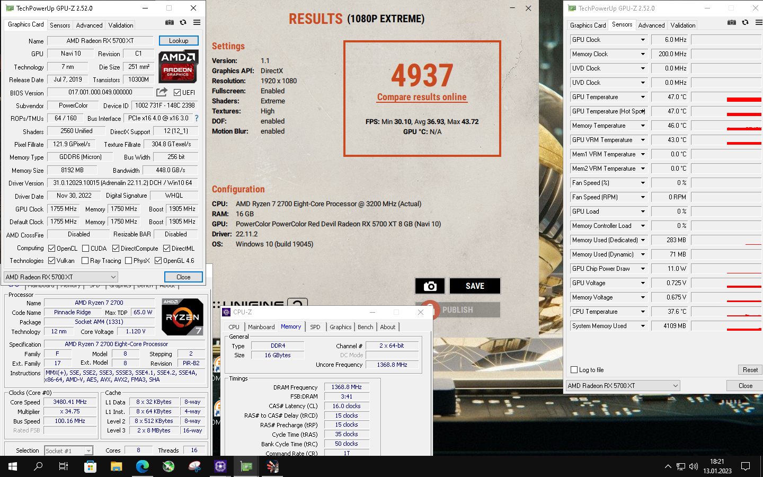Toggle CUDA checkbox
This screenshot has height=477, width=763.
click(85, 249)
